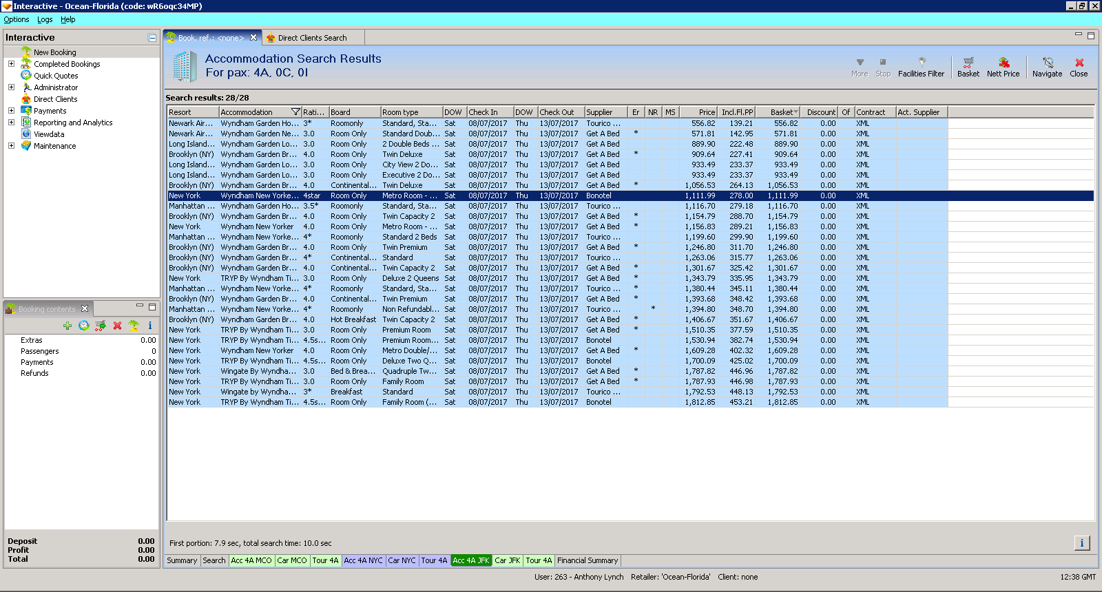
Task: Click the green plus add icon
Action: pyautogui.click(x=67, y=326)
